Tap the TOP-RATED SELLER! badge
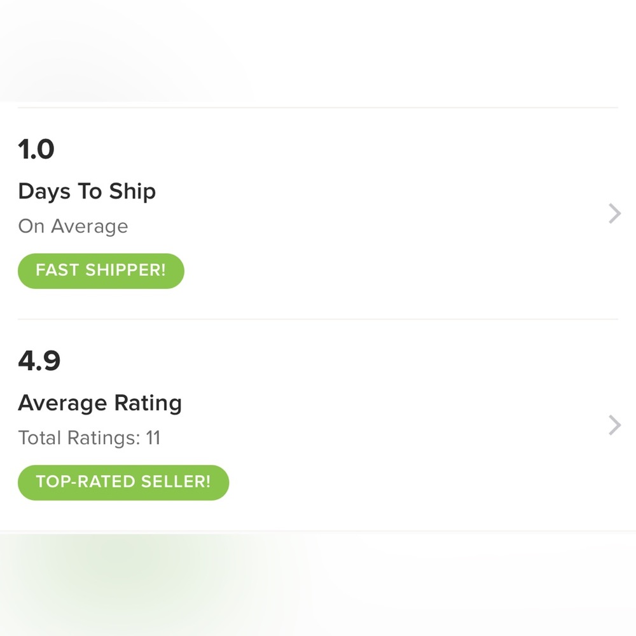 (123, 482)
